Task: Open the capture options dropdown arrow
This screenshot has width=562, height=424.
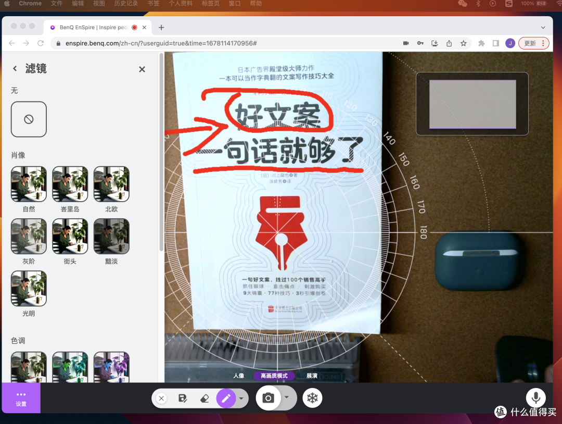Action: pos(287,397)
